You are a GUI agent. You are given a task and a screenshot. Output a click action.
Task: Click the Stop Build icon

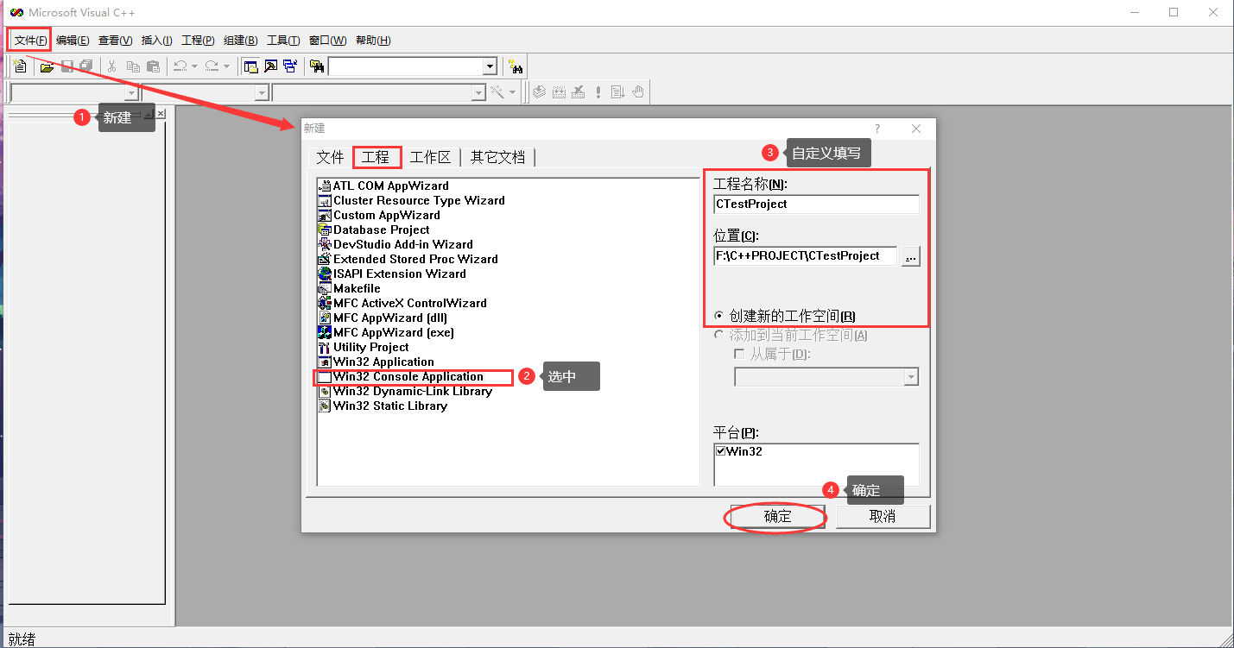(579, 91)
